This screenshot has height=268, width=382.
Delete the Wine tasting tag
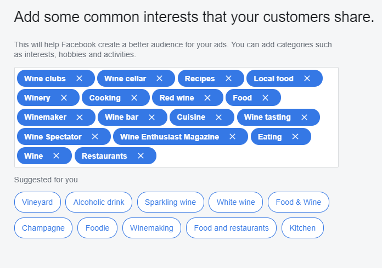304,117
